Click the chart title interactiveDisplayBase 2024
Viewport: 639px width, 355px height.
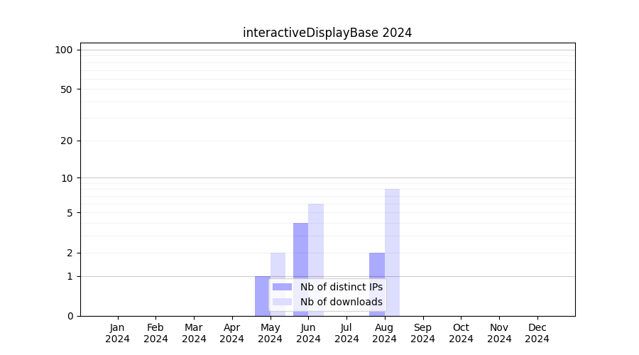(x=327, y=33)
